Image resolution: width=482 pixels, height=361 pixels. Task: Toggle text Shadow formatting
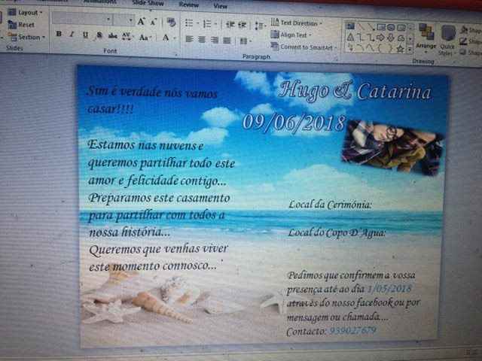(x=99, y=35)
